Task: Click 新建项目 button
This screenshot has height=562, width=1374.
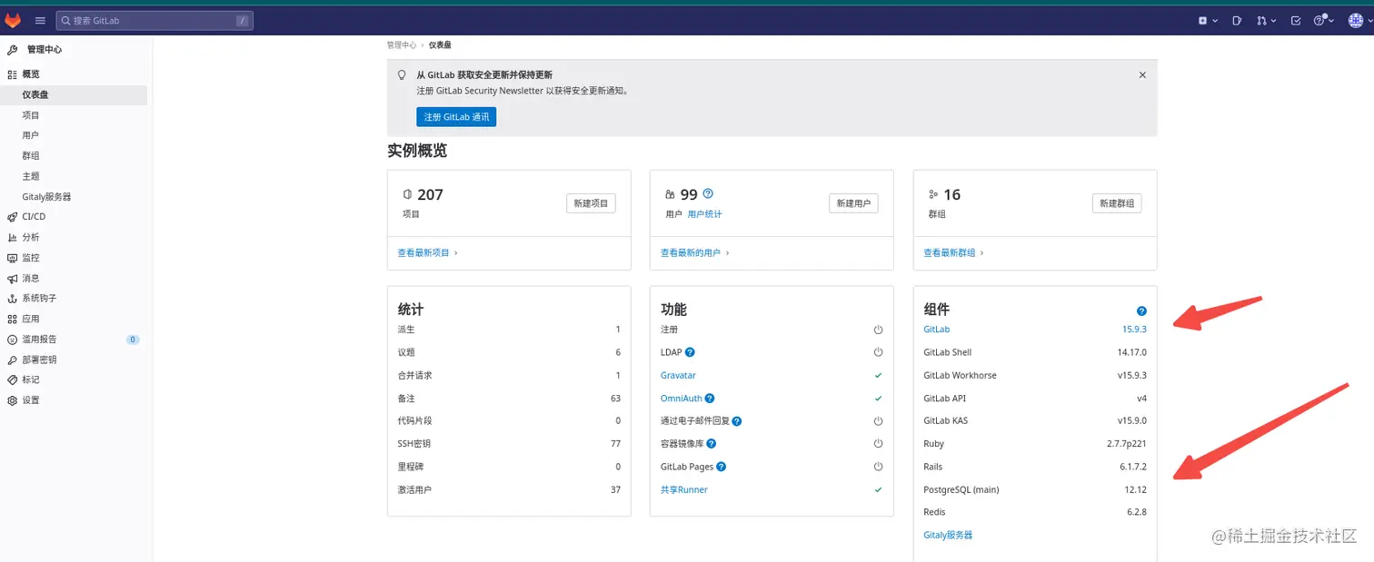Action: [x=591, y=203]
